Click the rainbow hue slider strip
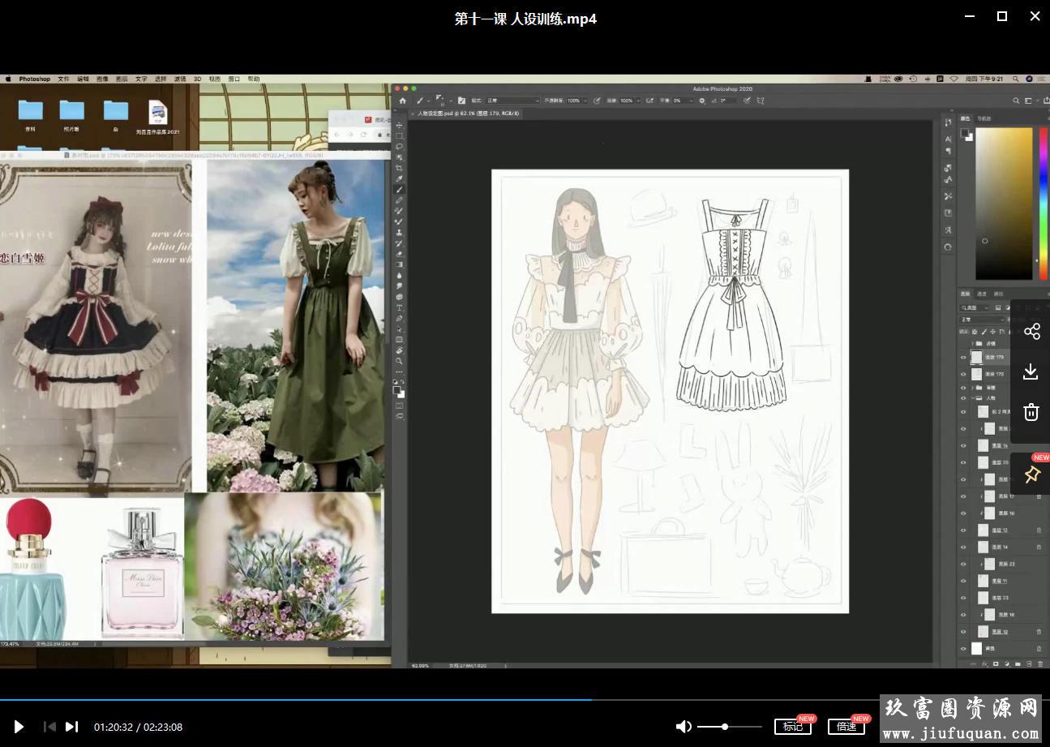The height and width of the screenshot is (747, 1050). tap(1043, 203)
